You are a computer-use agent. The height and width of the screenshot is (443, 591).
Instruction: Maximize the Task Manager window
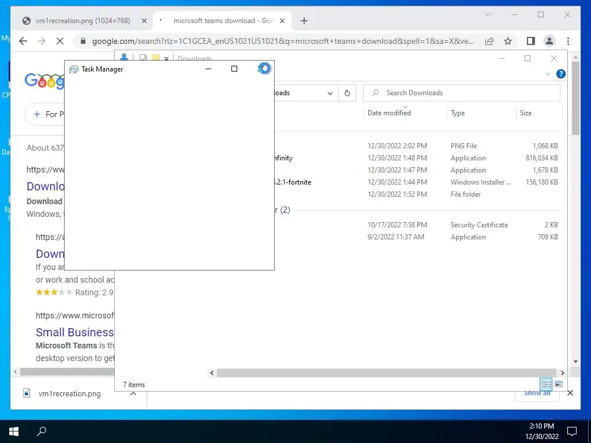tap(234, 69)
